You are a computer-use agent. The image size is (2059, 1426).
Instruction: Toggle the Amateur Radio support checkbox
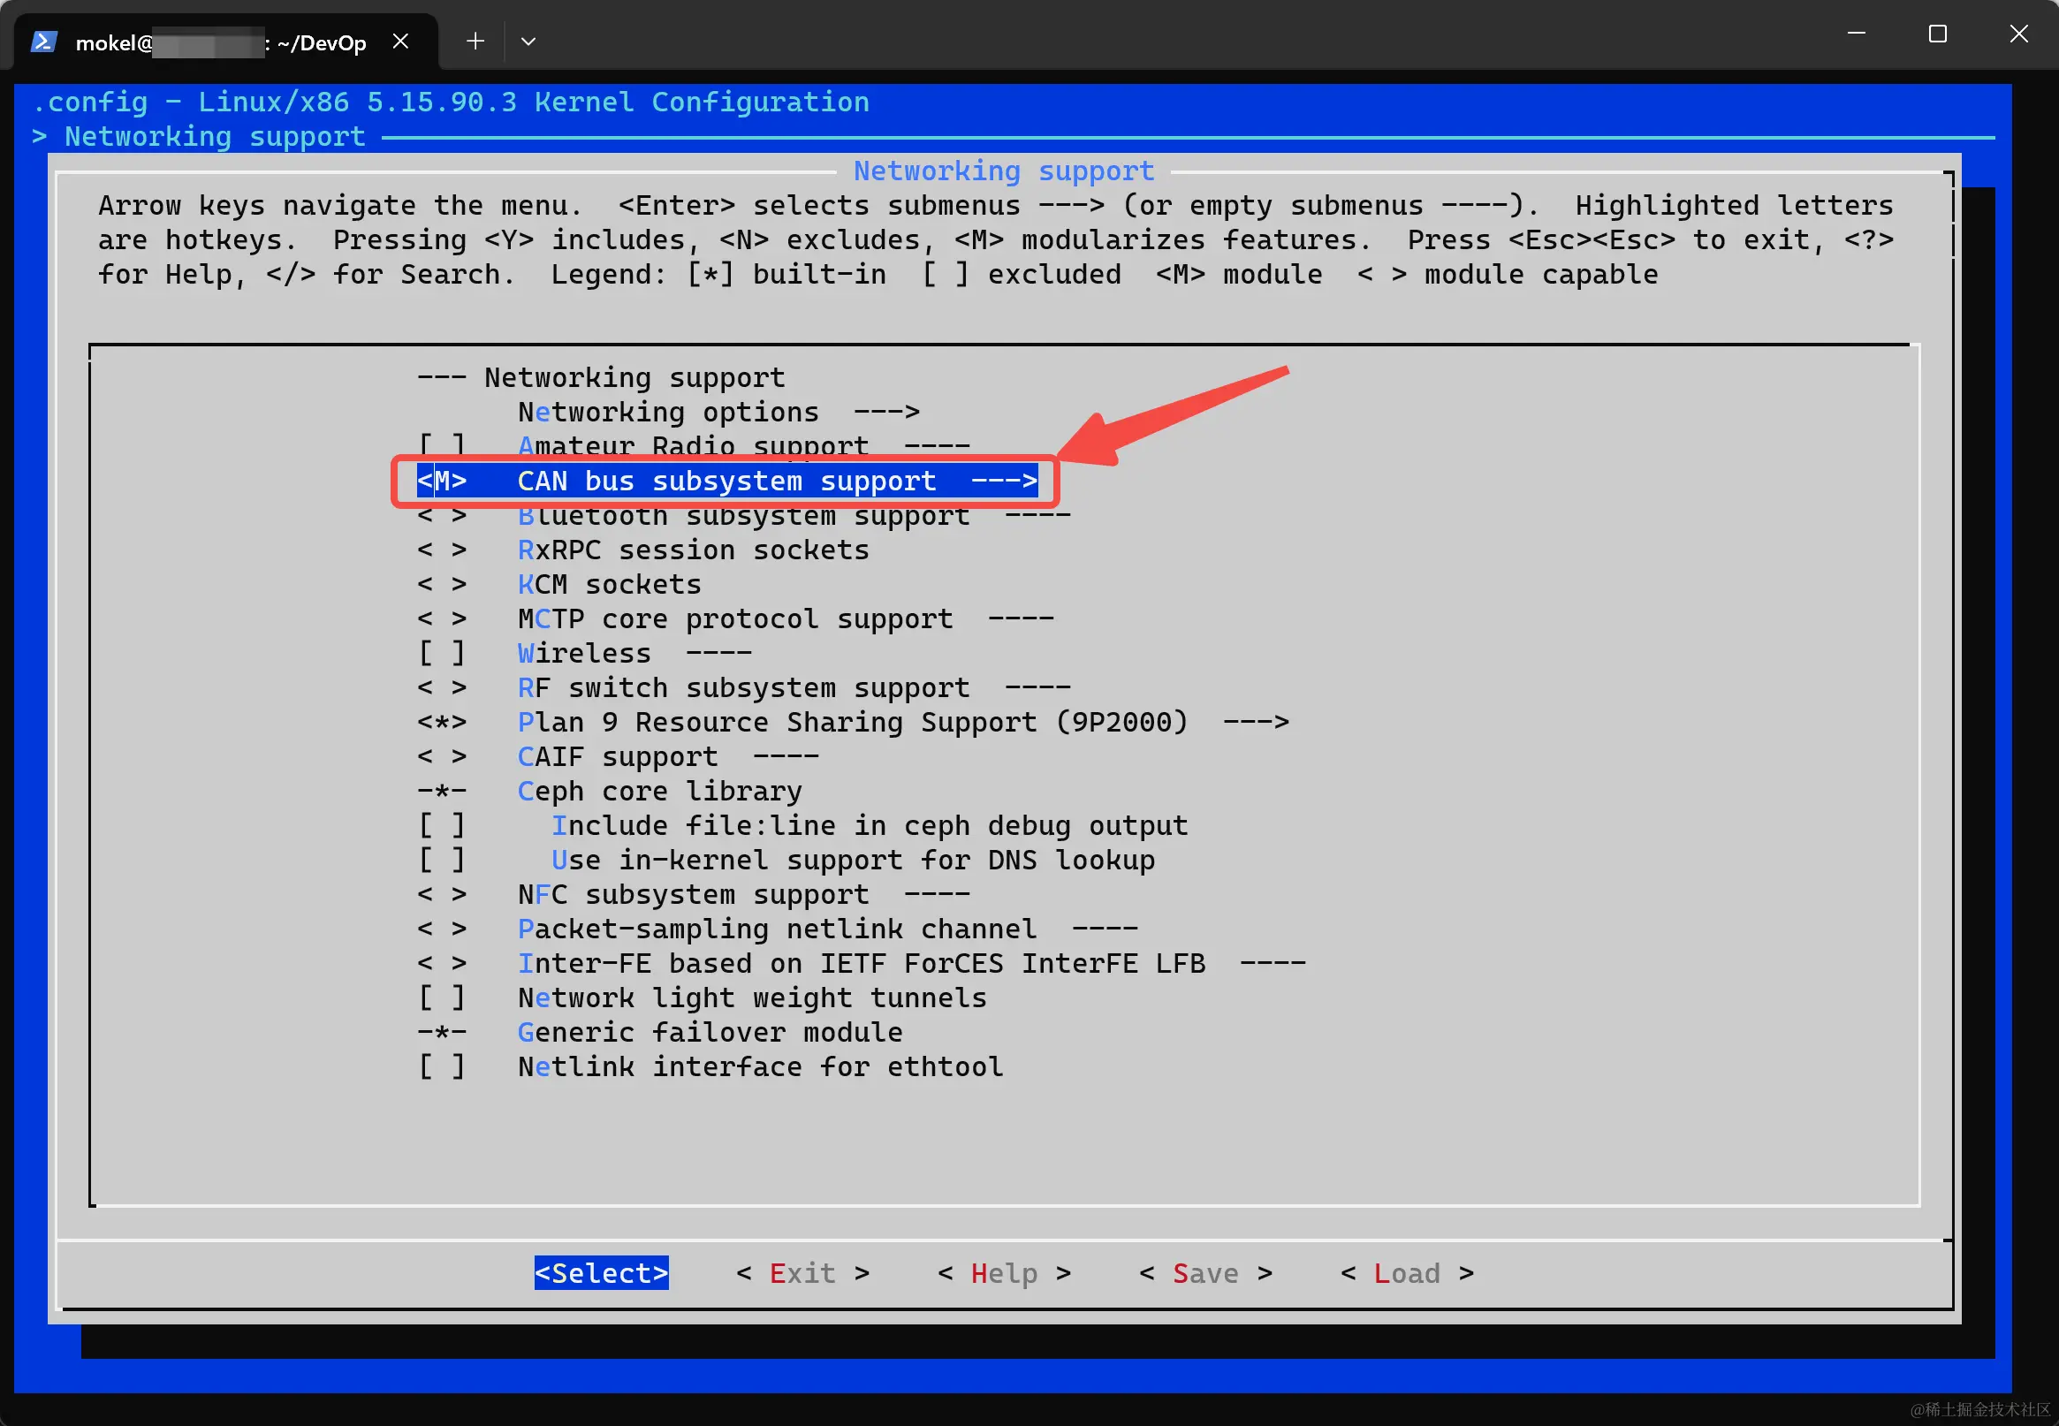[442, 445]
